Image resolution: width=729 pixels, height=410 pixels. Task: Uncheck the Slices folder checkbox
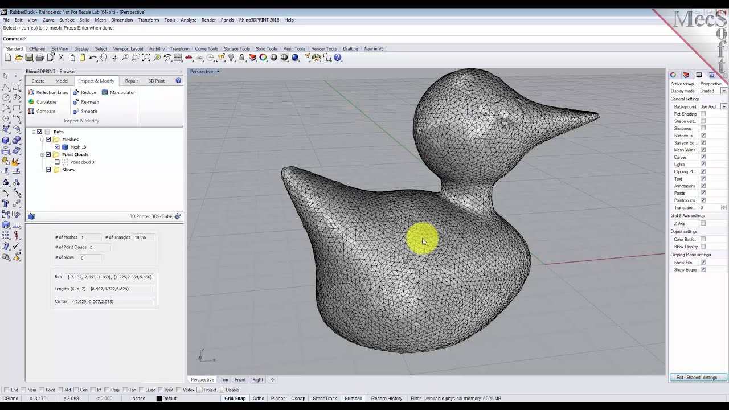(48, 170)
